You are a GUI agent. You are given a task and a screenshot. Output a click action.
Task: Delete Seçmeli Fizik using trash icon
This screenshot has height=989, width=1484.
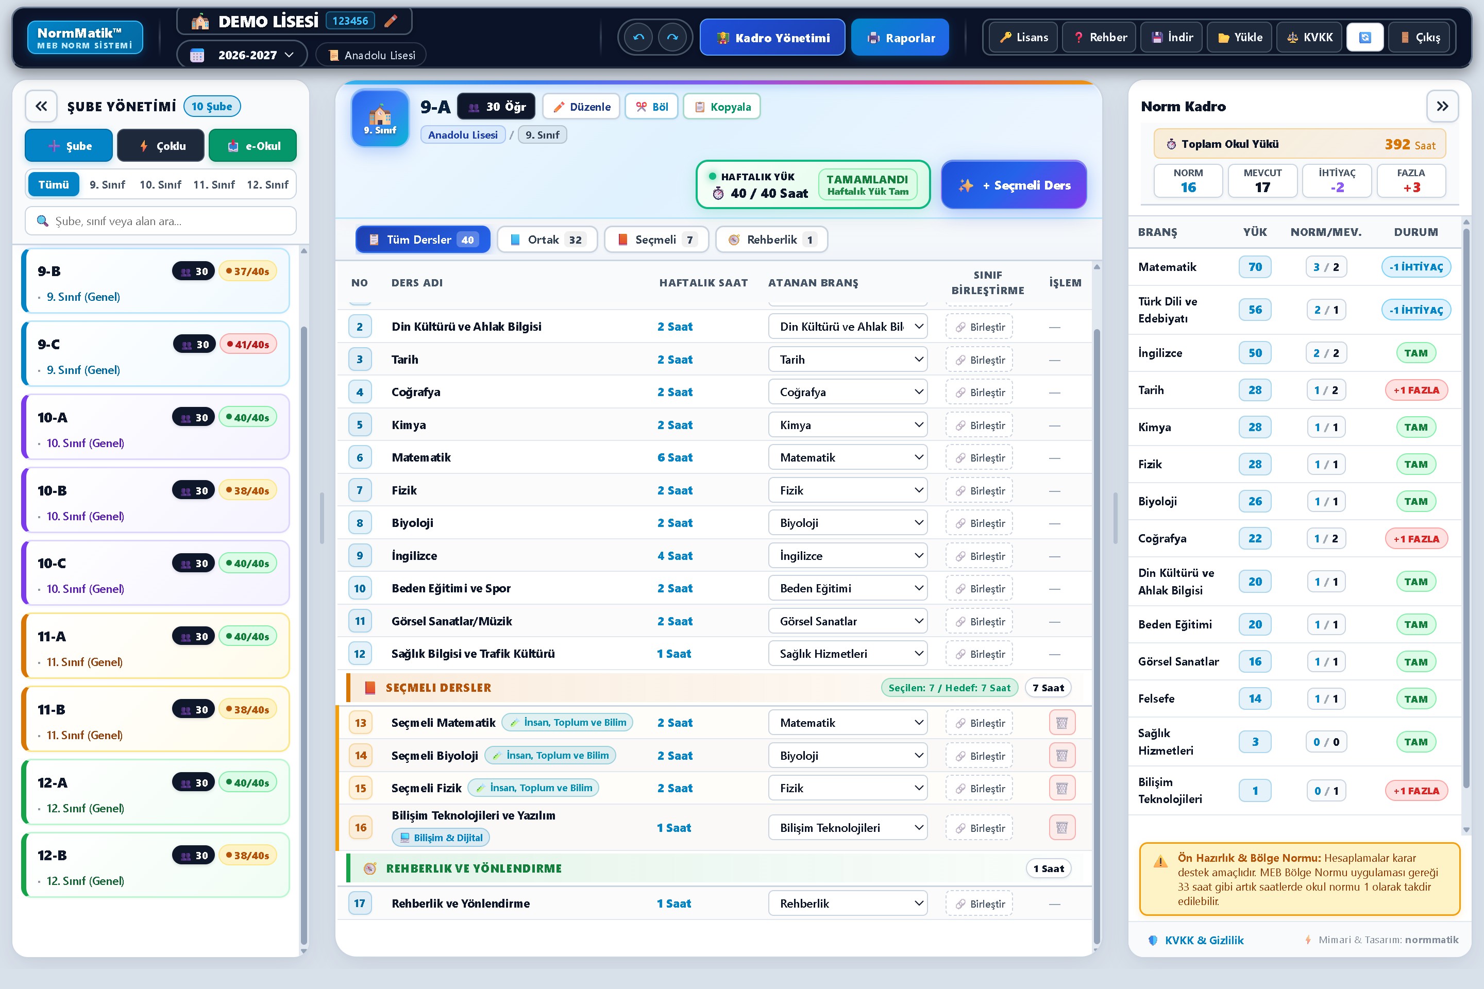tap(1062, 789)
